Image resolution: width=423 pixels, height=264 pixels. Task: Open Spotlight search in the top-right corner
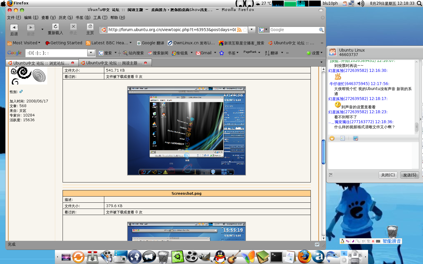pyautogui.click(x=419, y=4)
